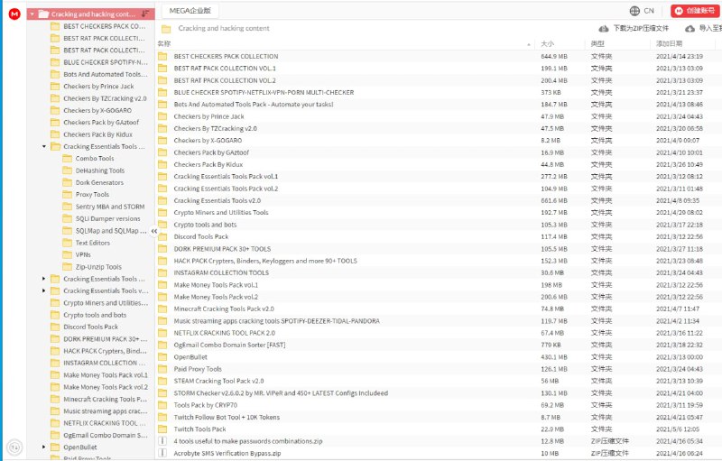
Task: Select BEST CHECKERS PACK COLLECTION row in list
Action: tap(439, 56)
